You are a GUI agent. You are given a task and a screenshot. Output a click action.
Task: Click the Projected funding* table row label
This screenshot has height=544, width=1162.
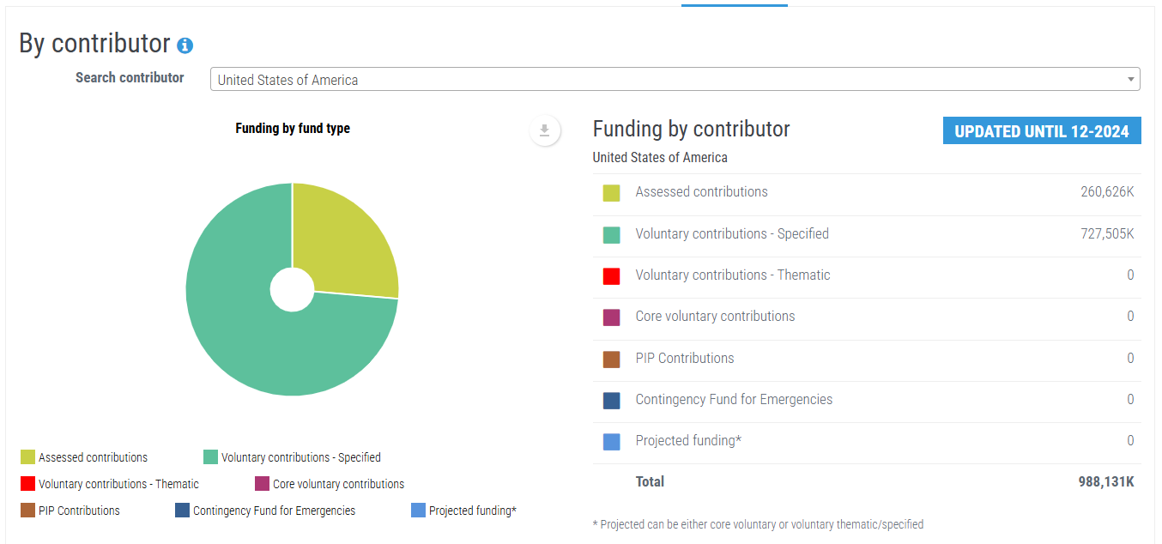(x=688, y=440)
